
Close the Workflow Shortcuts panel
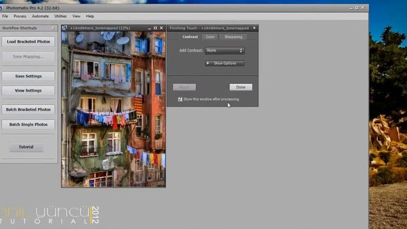point(53,28)
